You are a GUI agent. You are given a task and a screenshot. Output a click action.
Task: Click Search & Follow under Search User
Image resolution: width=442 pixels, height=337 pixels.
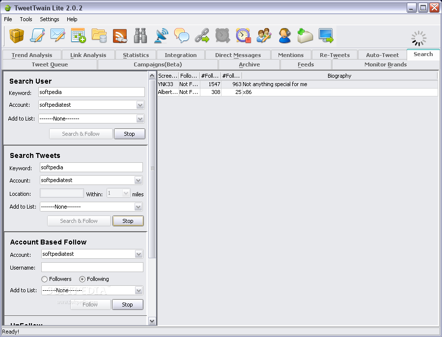pos(81,134)
